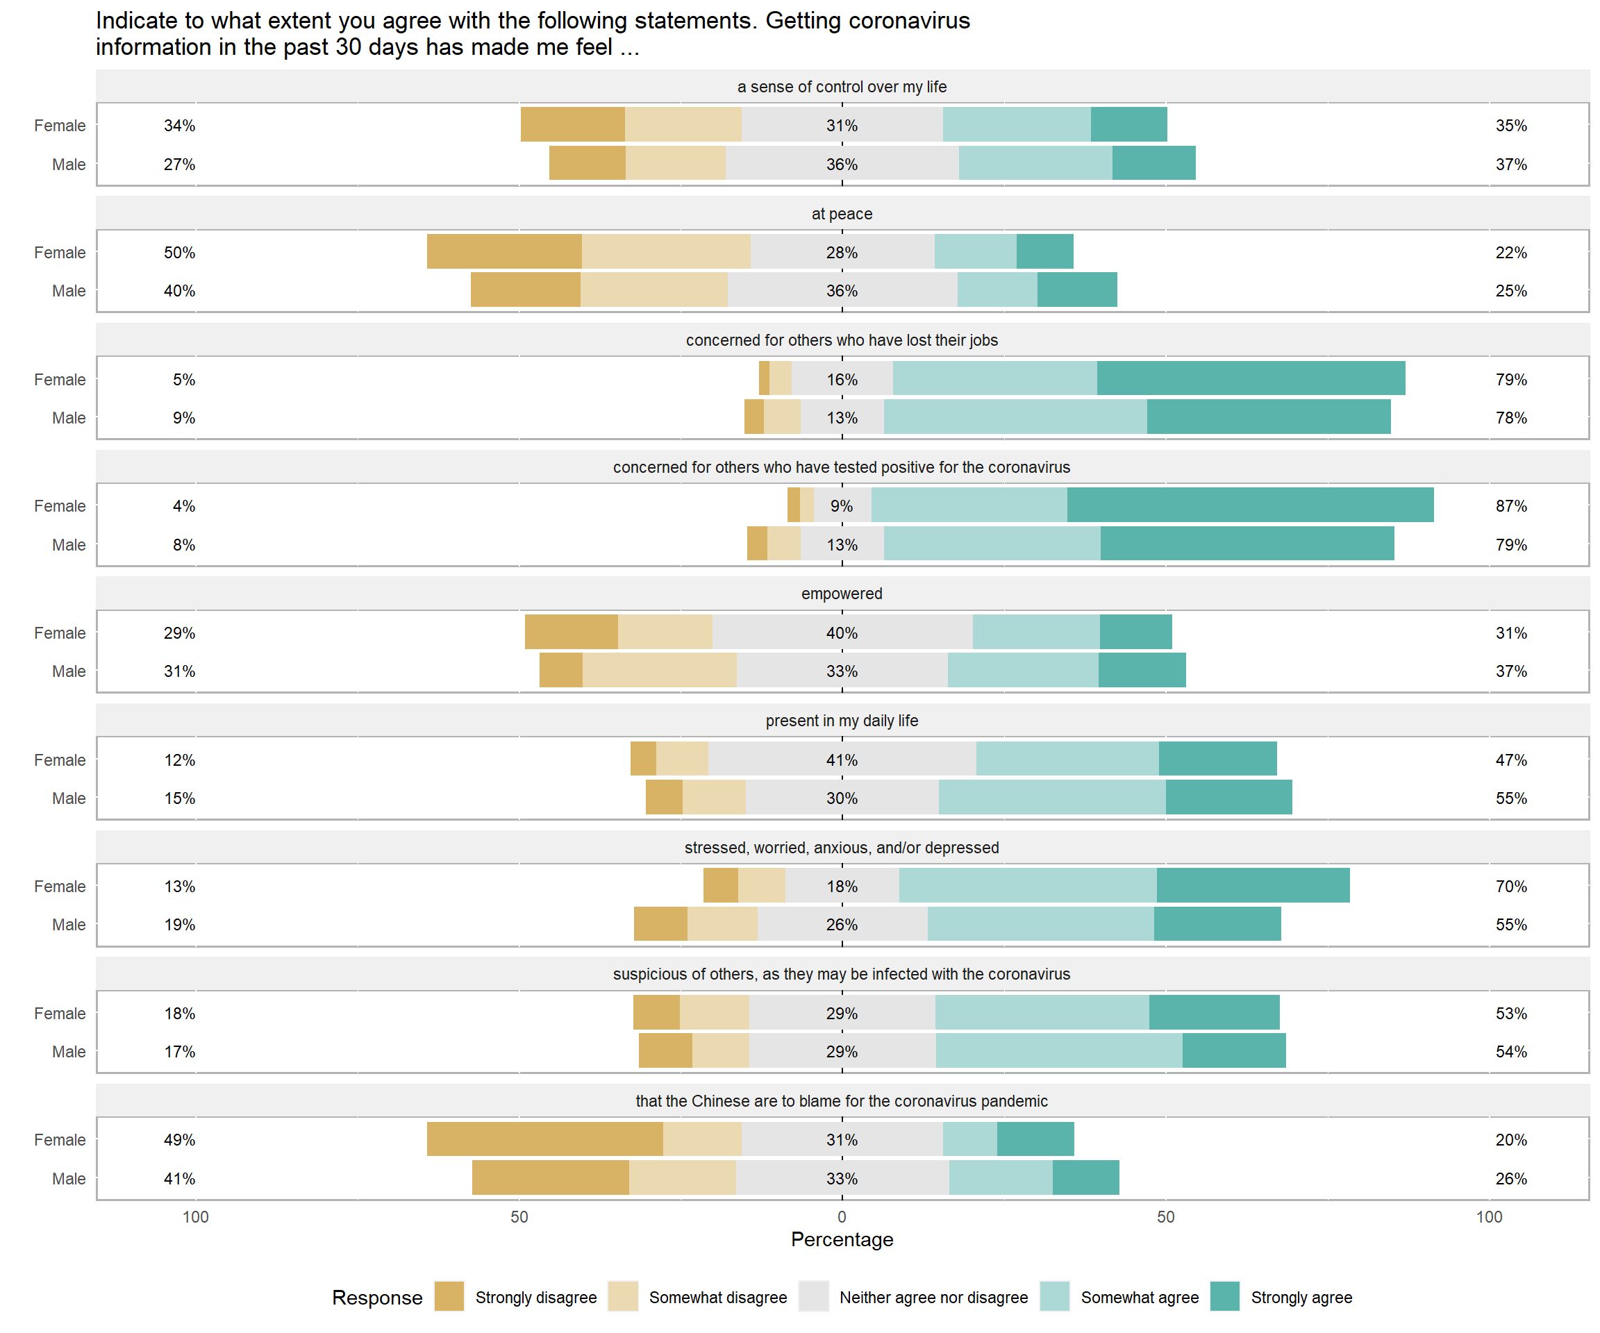
Task: Click the Somewhat agree legend swatch
Action: click(1054, 1296)
